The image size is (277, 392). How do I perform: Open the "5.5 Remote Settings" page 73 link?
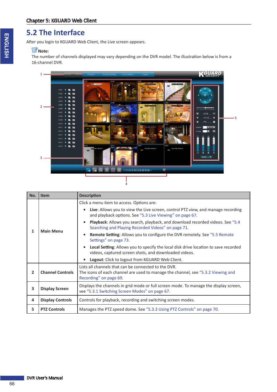pyautogui.click(x=162, y=237)
